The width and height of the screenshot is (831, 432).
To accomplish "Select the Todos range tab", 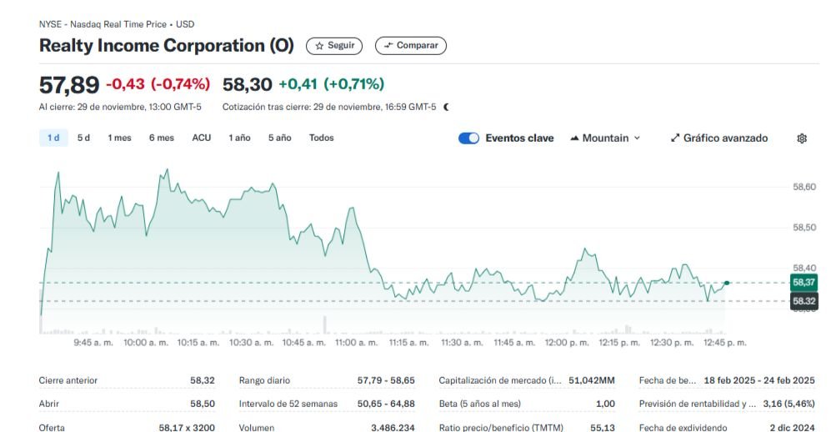I will click(322, 138).
